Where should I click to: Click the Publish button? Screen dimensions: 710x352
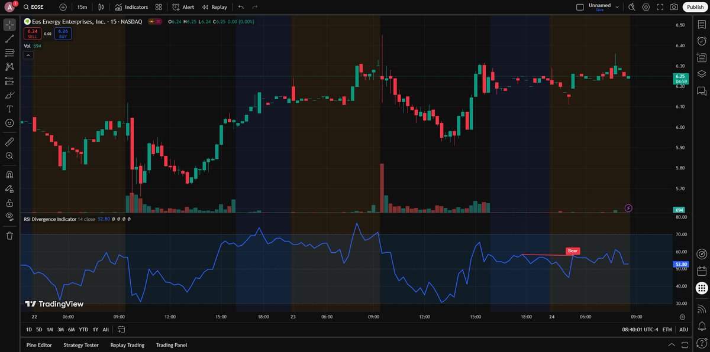click(x=695, y=7)
